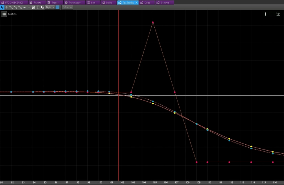The width and height of the screenshot is (284, 185).
Task: Click the zoom in plus icon
Action: (265, 14)
